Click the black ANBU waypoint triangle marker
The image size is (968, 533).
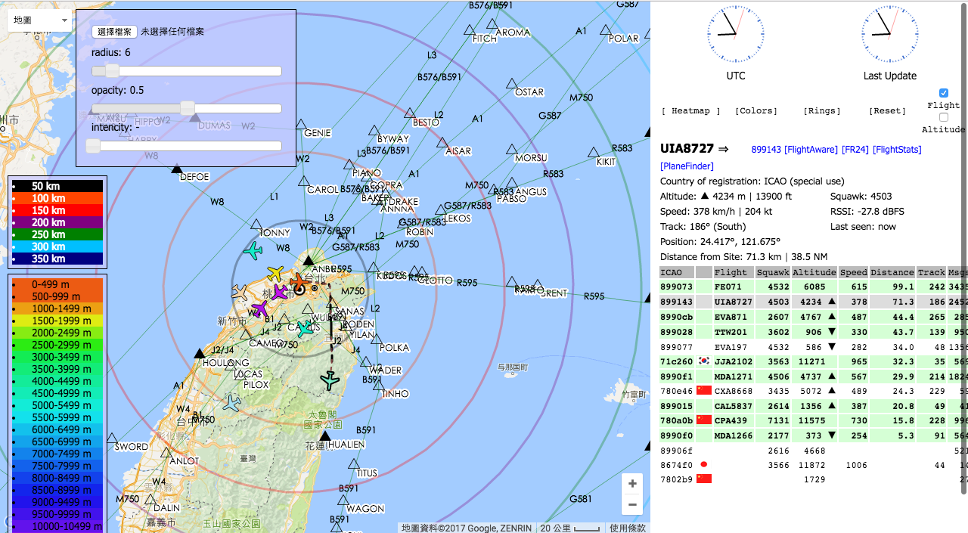(x=309, y=261)
